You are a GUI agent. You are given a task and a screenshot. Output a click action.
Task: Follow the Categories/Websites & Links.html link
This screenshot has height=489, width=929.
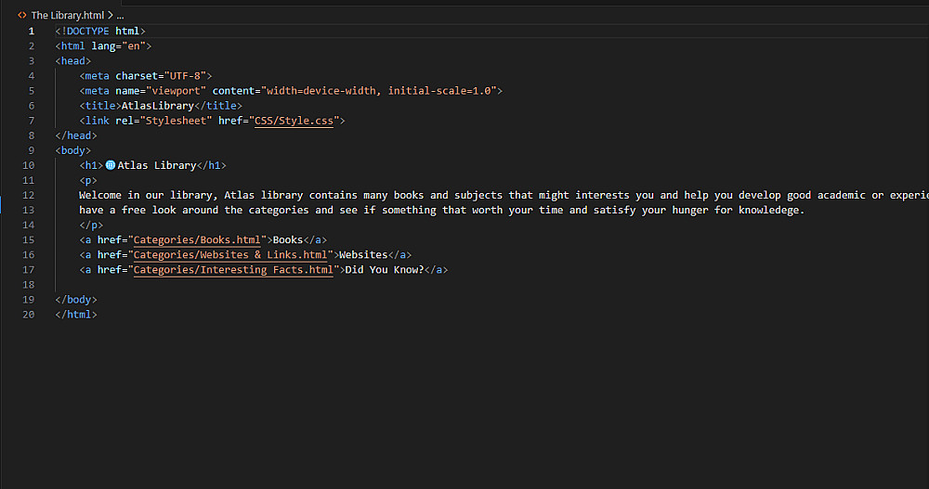(230, 254)
